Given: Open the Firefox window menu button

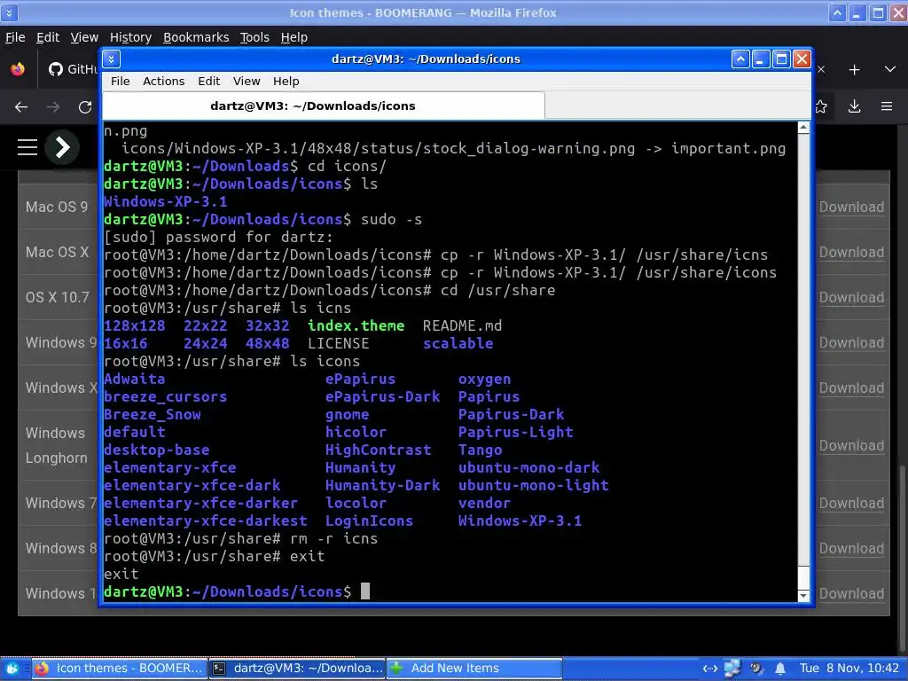Looking at the screenshot, I should point(9,12).
